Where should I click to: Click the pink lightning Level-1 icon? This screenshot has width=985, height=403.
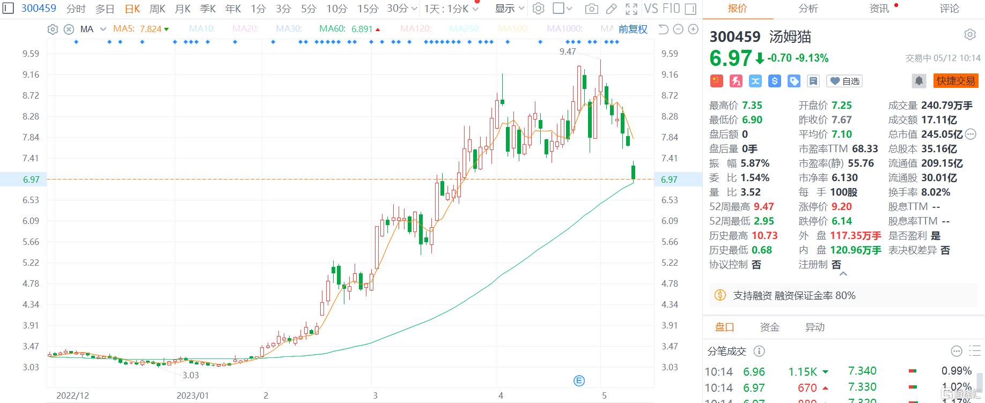pos(736,81)
